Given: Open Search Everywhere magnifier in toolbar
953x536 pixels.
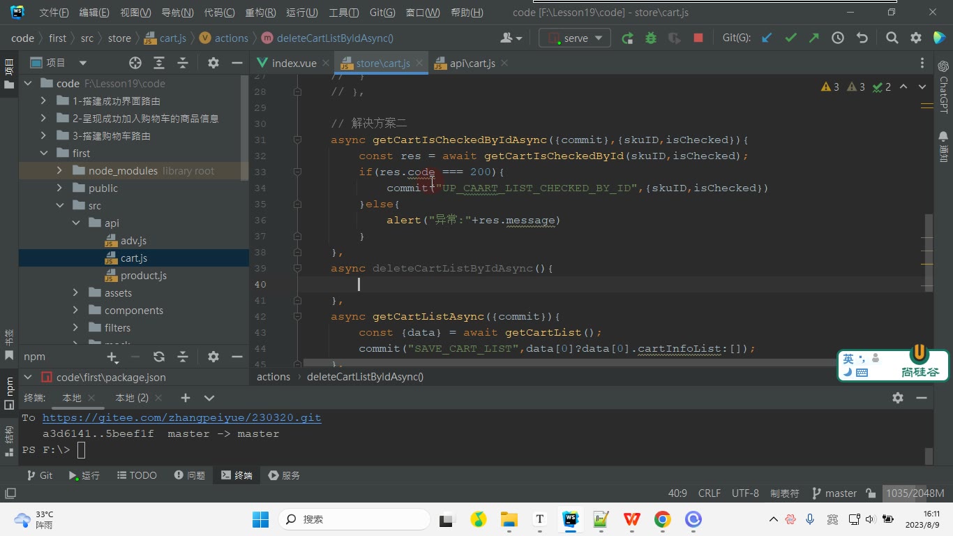Looking at the screenshot, I should 892,38.
